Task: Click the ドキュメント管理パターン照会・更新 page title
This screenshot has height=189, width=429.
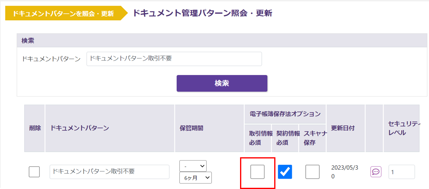Action: pyautogui.click(x=203, y=14)
